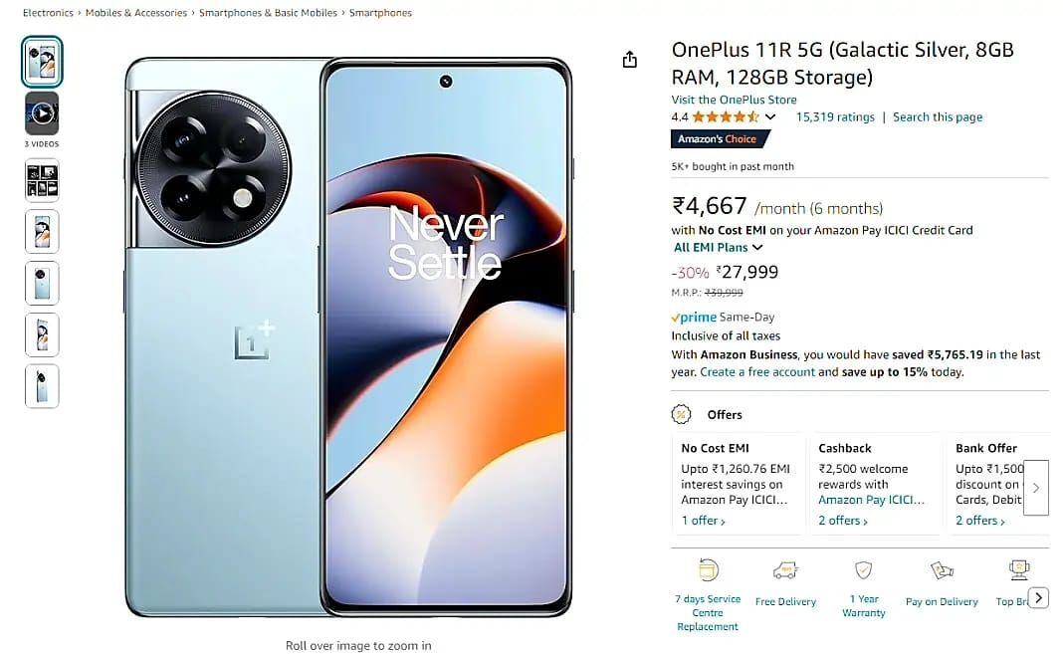1063x654 pixels.
Task: Click Create a free account link
Action: pos(757,372)
